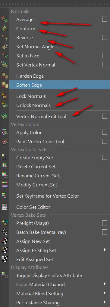
Task: Open the option box for Reverse
Action: pyautogui.click(x=105, y=37)
